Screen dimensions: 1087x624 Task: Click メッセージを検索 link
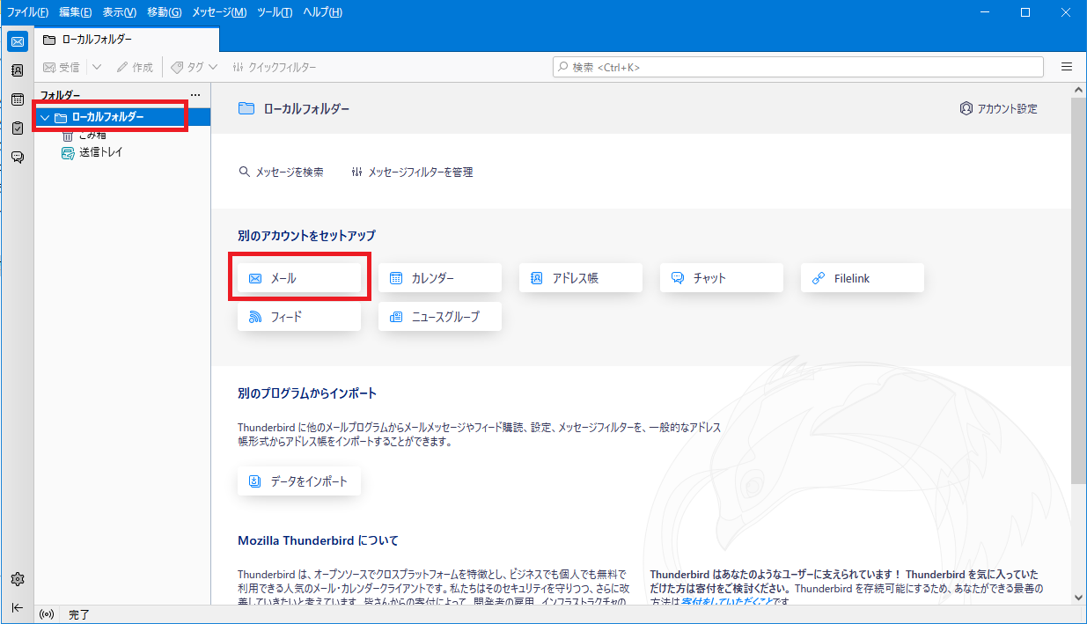(x=282, y=173)
